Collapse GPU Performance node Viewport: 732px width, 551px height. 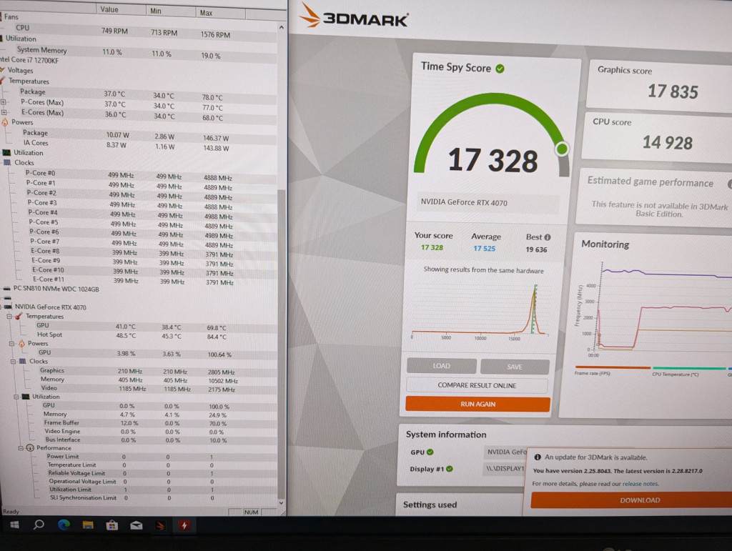click(x=21, y=448)
